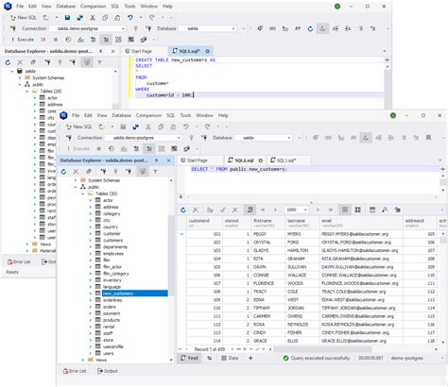This screenshot has height=387, width=448.
Task: Click the Save icon in the back window
Action: tap(67, 18)
